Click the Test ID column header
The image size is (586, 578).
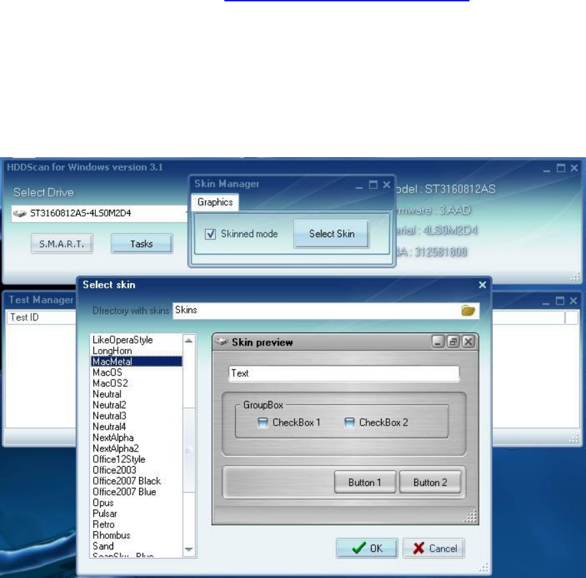point(41,318)
